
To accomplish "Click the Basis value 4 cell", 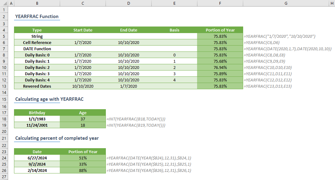I will pyautogui.click(x=174, y=80).
